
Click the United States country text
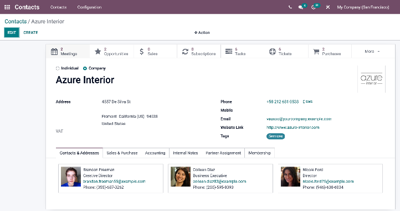click(114, 123)
